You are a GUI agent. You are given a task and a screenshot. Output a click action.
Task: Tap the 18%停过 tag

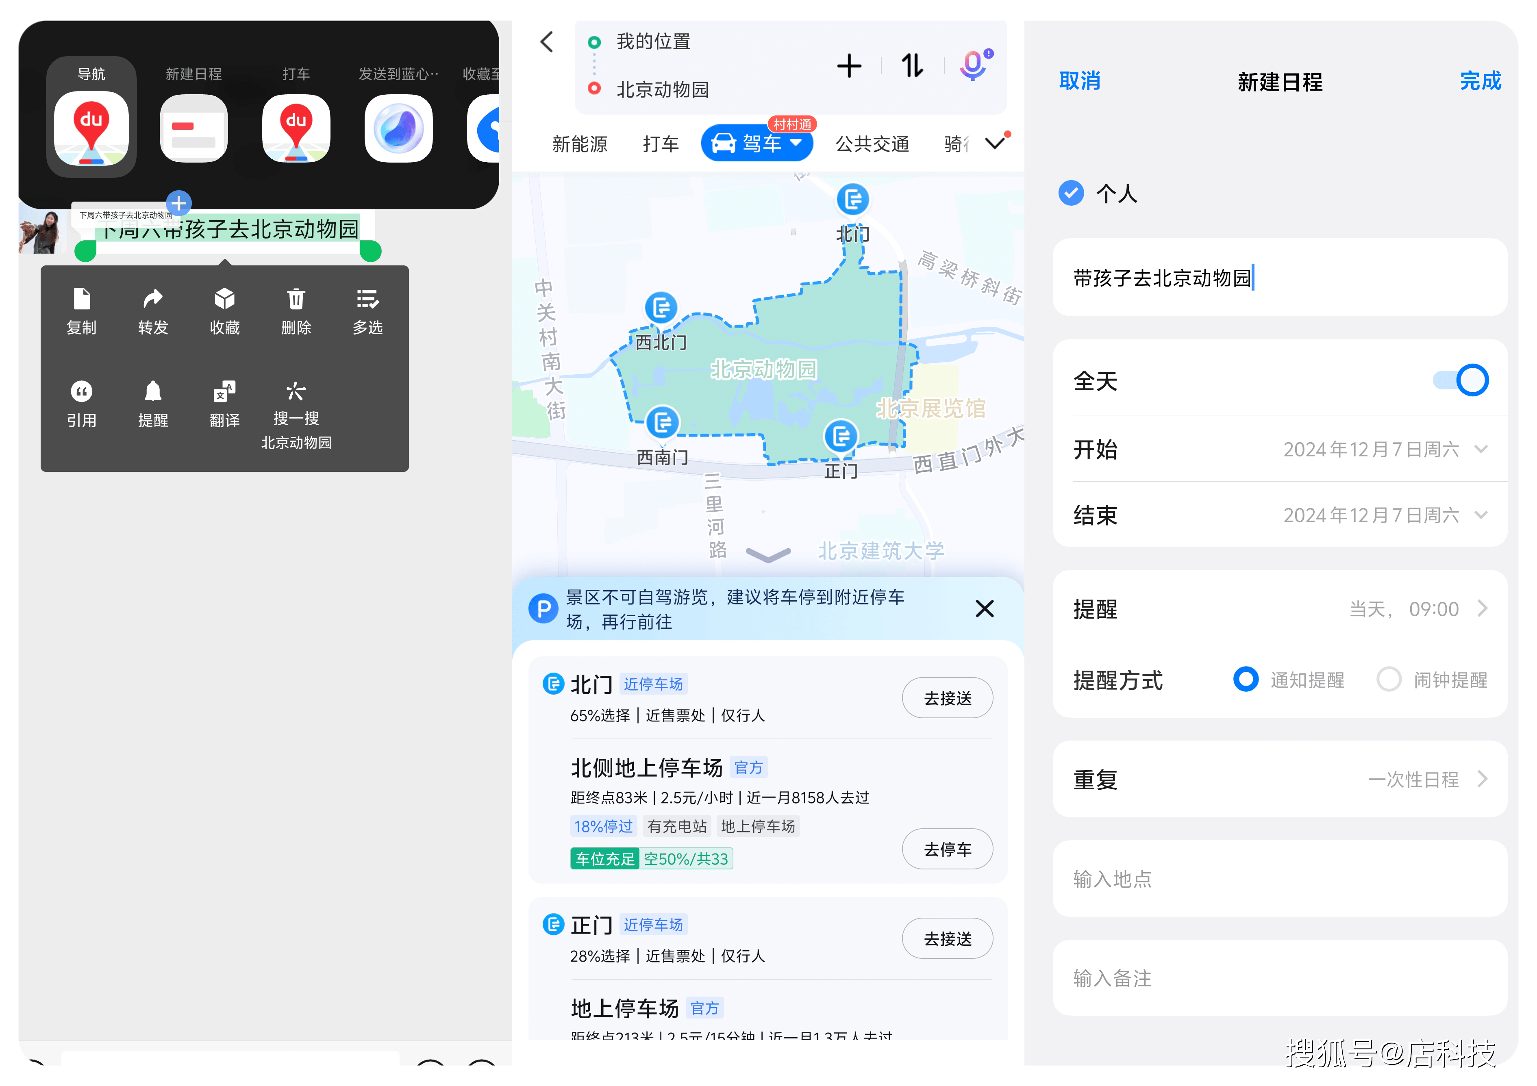[x=603, y=826]
